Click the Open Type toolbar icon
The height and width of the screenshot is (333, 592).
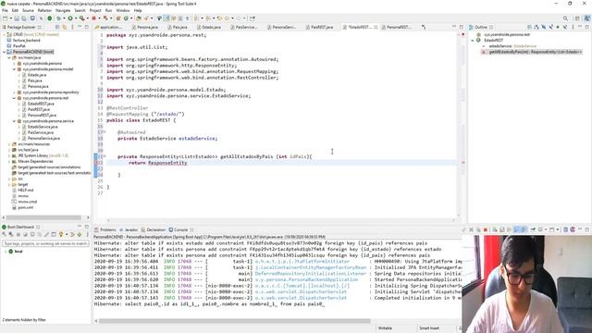pos(139,18)
